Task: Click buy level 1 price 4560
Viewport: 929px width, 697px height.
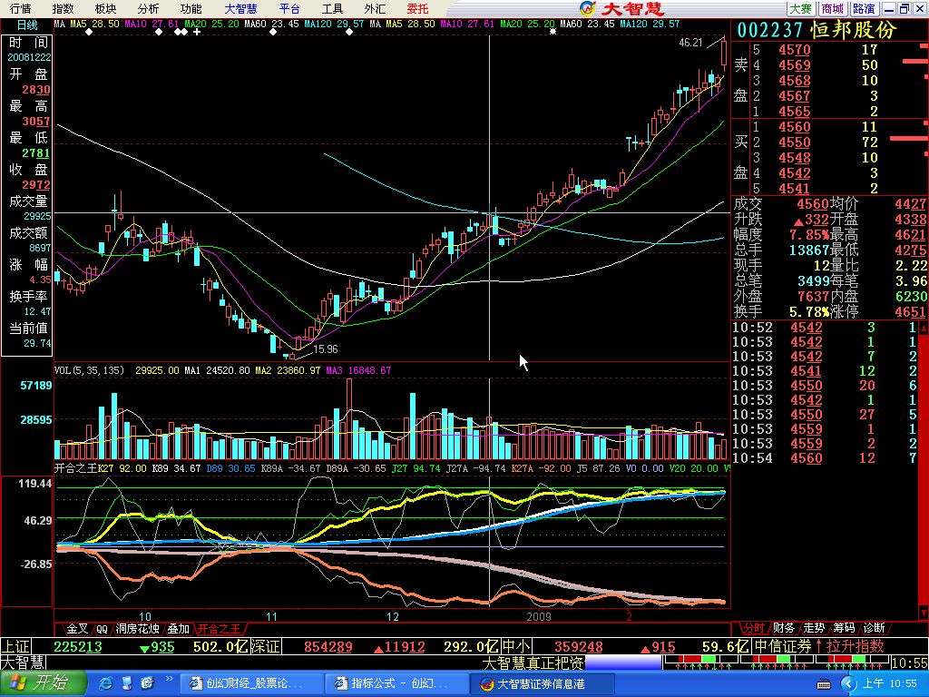Action: coord(795,127)
